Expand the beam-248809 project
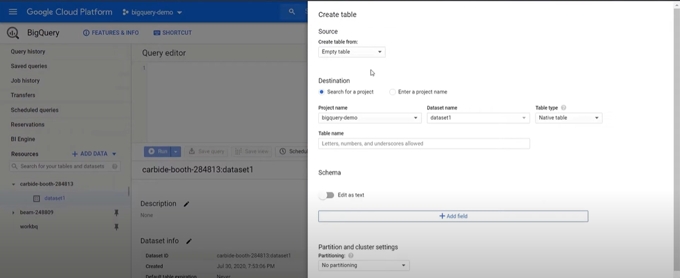The width and height of the screenshot is (680, 278). [13, 213]
